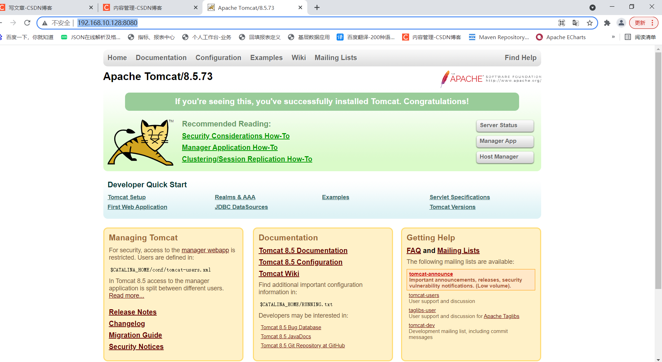Open the Migration Guide link
Screen dimensions: 662x362
tap(135, 335)
